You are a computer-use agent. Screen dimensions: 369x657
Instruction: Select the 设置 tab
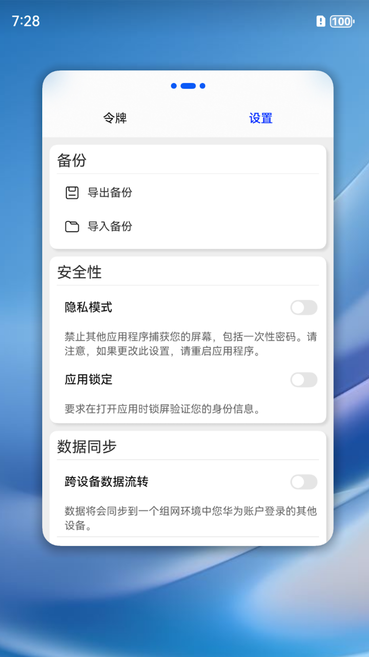pyautogui.click(x=261, y=118)
